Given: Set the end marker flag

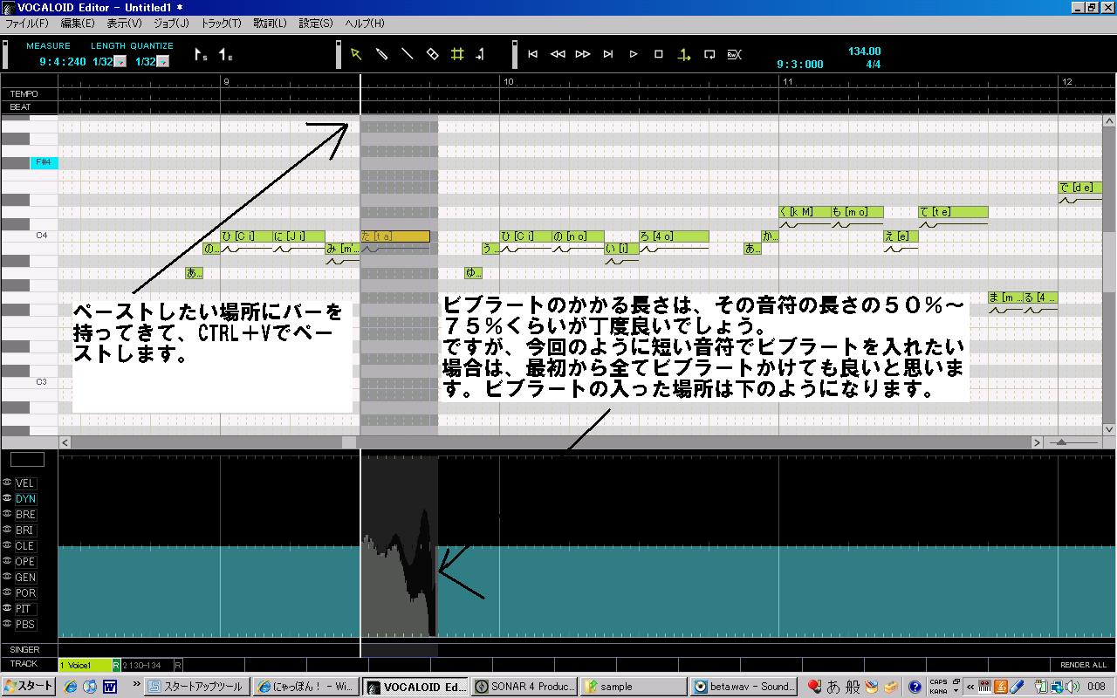Looking at the screenshot, I should point(225,55).
